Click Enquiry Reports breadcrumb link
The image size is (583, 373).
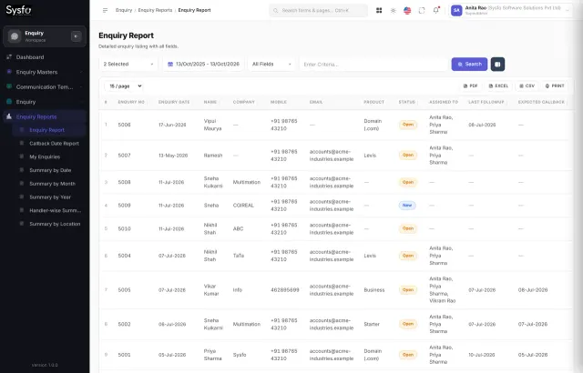[x=155, y=10]
